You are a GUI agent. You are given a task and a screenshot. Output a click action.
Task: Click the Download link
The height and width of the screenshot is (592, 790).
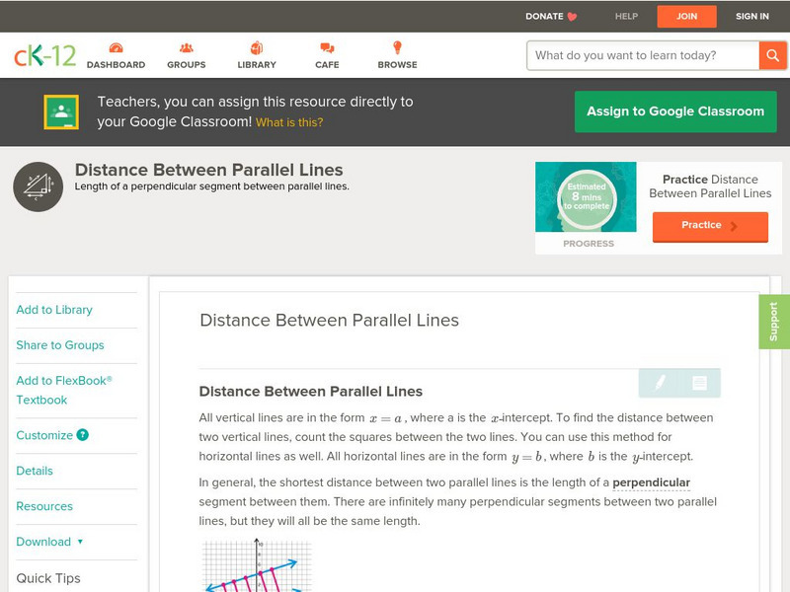pyautogui.click(x=43, y=542)
